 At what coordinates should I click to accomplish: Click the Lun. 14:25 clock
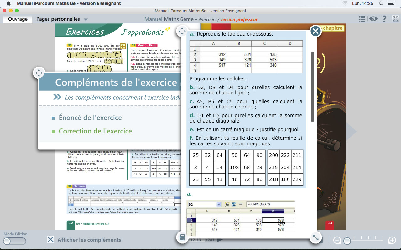coord(363,3)
